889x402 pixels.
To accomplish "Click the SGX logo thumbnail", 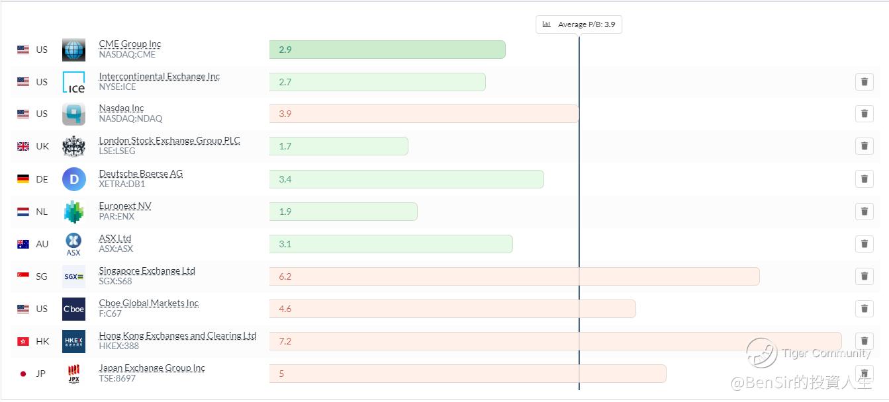I will [x=73, y=276].
